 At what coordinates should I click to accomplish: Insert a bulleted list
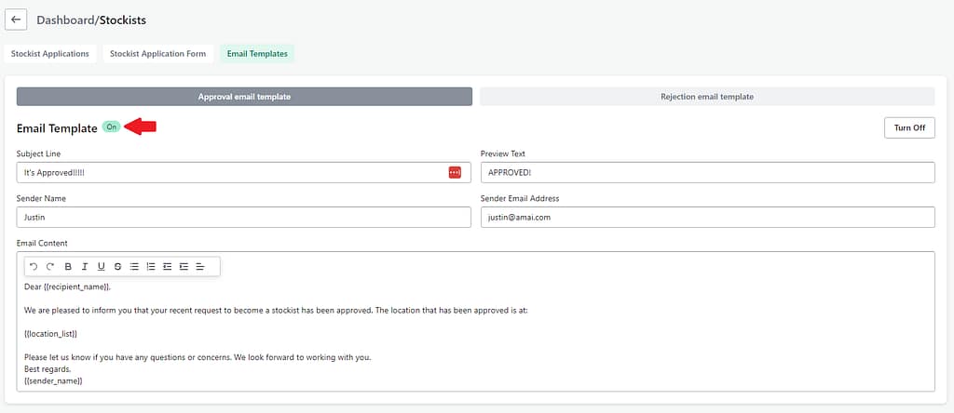[x=134, y=267]
